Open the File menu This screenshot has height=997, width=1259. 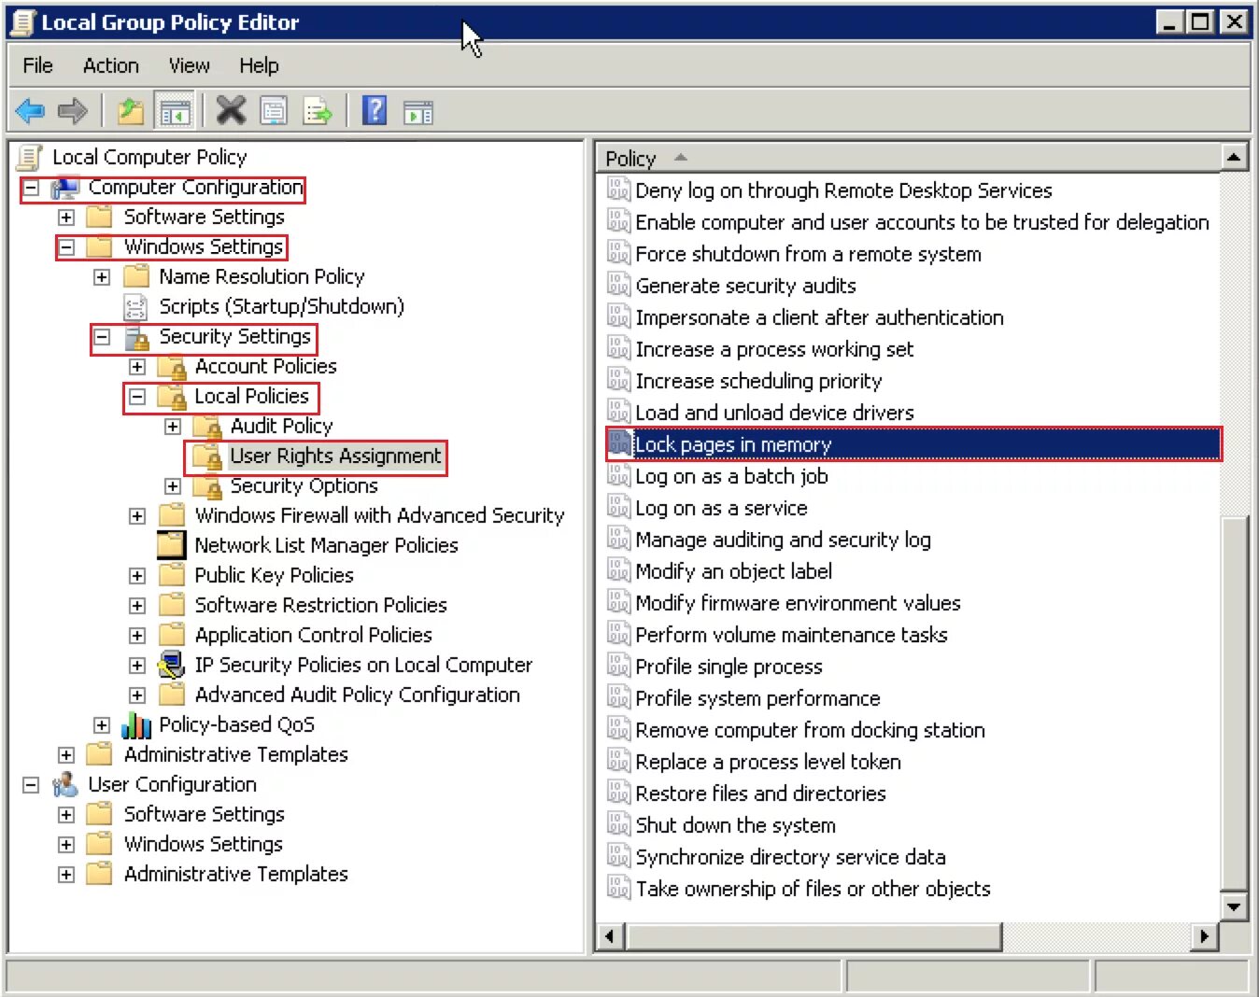tap(37, 65)
